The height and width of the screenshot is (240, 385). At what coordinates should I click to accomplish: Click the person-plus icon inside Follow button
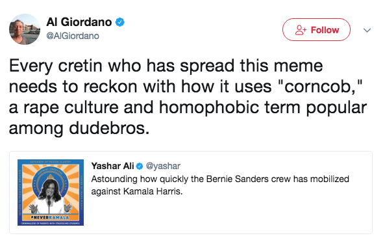tap(301, 30)
